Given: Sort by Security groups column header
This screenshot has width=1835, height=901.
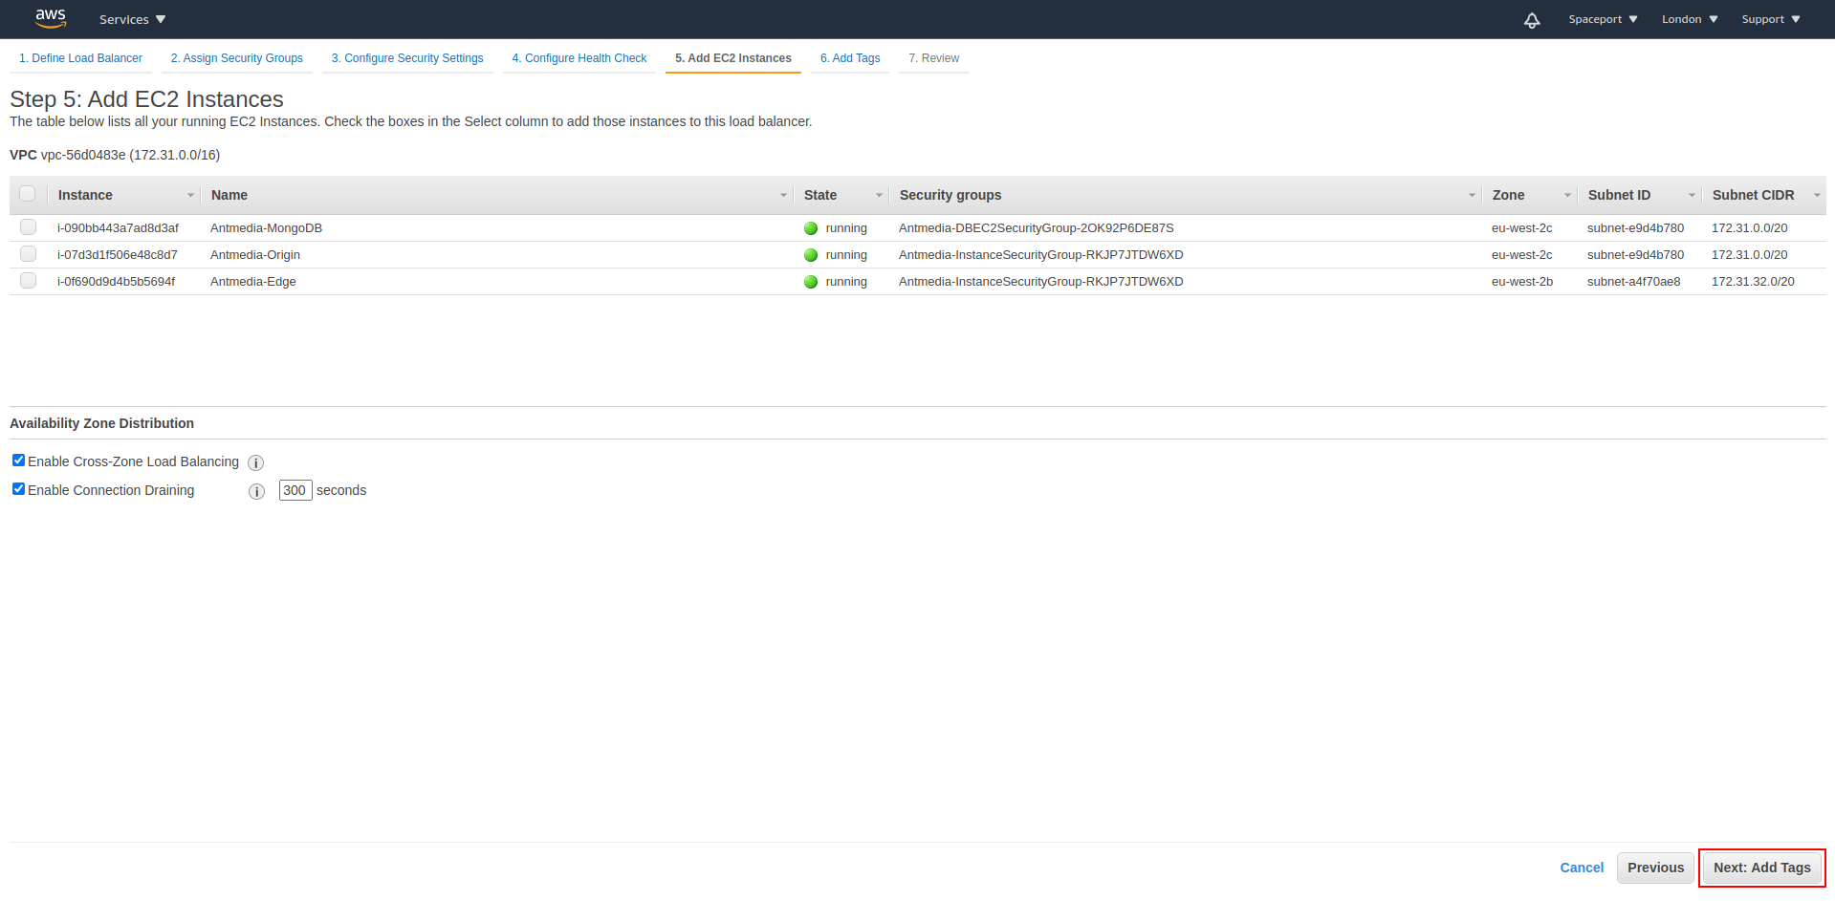Looking at the screenshot, I should click(x=950, y=195).
